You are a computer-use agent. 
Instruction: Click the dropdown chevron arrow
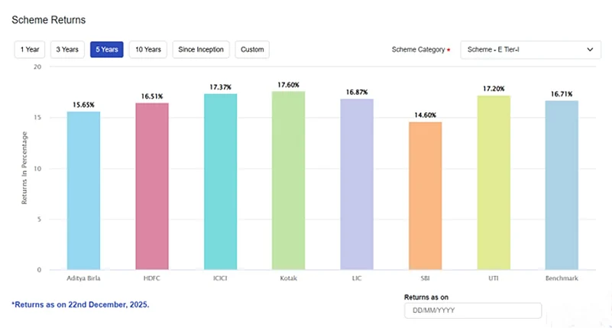[590, 50]
